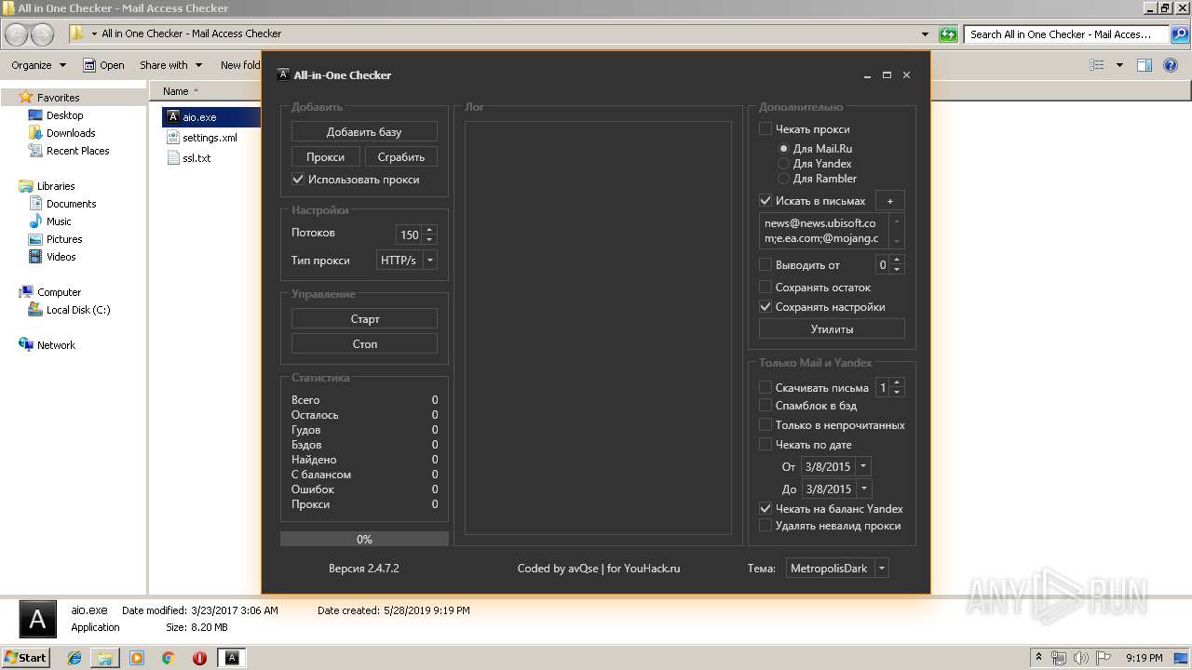1192x670 pixels.
Task: Open the Organize menu dropdown
Action: pos(39,65)
